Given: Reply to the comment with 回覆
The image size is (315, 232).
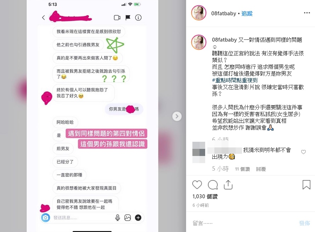Looking at the screenshot, I should [x=261, y=169].
